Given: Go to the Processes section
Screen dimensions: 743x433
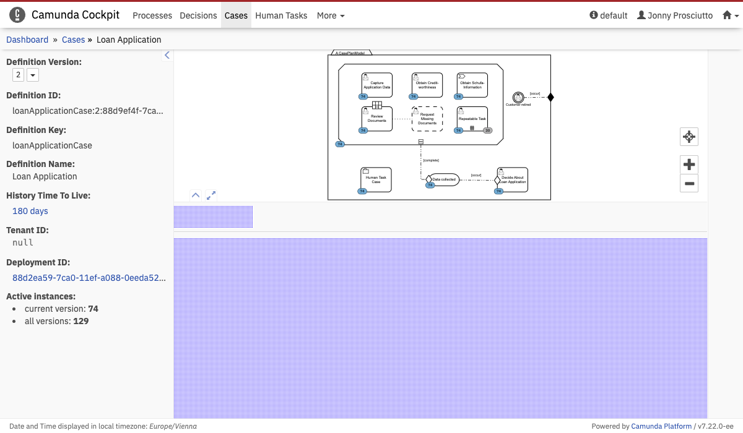Looking at the screenshot, I should coord(152,15).
